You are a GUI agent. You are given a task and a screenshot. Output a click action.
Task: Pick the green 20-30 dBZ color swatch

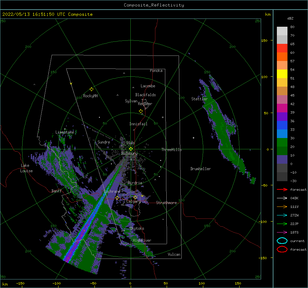(282, 142)
